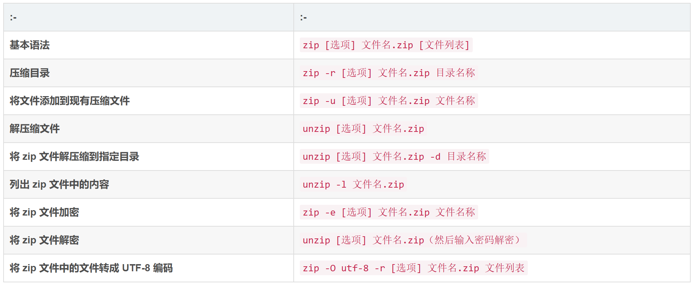695x287 pixels.
Task: Click the 将 zip 文件加密 label
Action: (x=44, y=212)
